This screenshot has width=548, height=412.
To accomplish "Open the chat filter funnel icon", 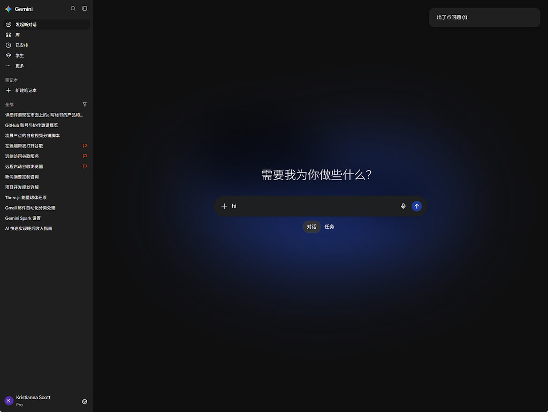I will (x=85, y=104).
